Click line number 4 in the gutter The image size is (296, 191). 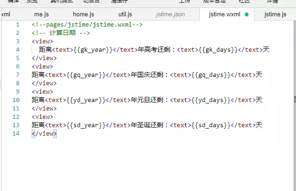click(x=18, y=50)
